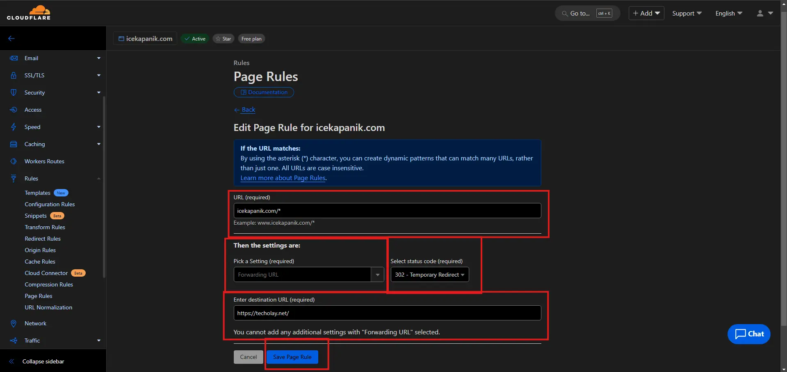
Task: Click the Rules funnel icon
Action: (x=14, y=178)
